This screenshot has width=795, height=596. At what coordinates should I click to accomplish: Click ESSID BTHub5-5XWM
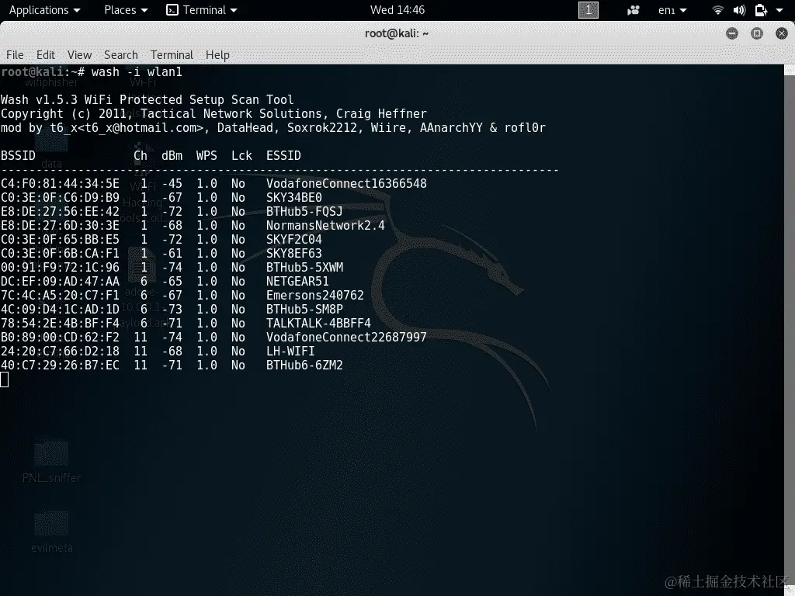click(x=304, y=267)
